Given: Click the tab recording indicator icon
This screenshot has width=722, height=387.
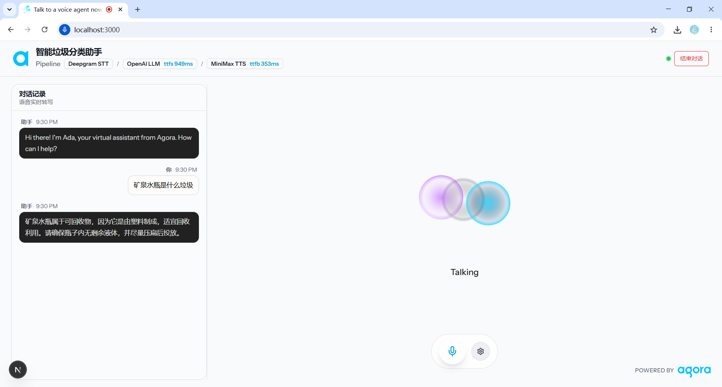Looking at the screenshot, I should pyautogui.click(x=109, y=9).
